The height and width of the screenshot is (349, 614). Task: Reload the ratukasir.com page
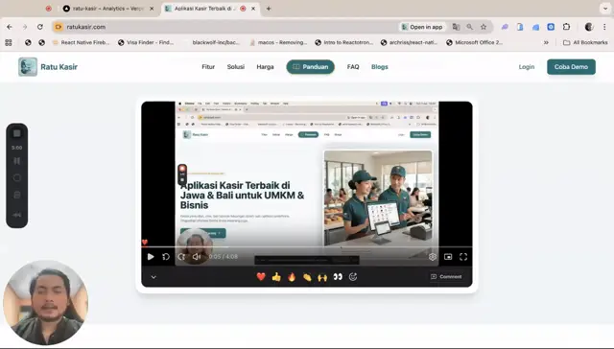pos(40,27)
